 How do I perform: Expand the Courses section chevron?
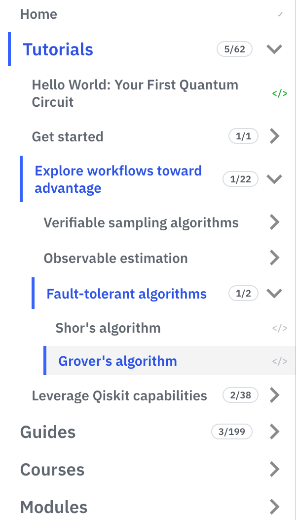click(274, 469)
